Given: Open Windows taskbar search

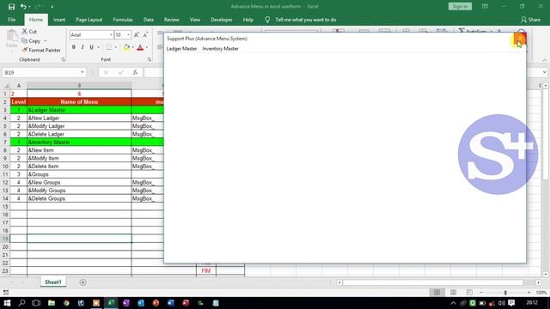Looking at the screenshot, I should click(21, 303).
